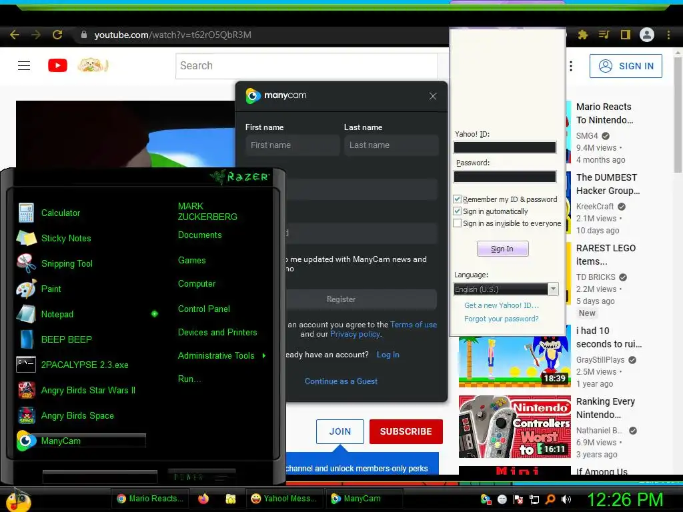
Task: Click the red SUBSCRIBE button
Action: pos(406,431)
